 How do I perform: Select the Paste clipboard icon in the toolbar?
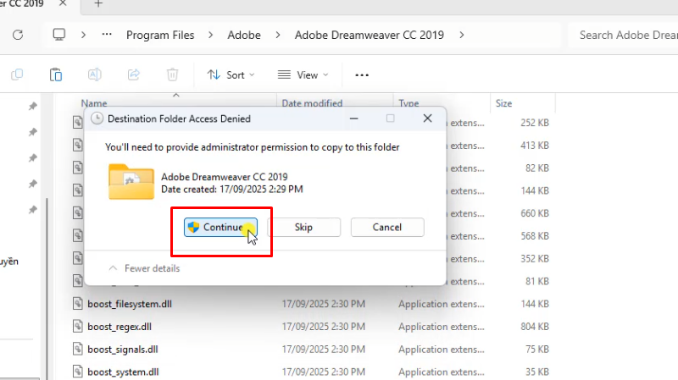(x=56, y=74)
